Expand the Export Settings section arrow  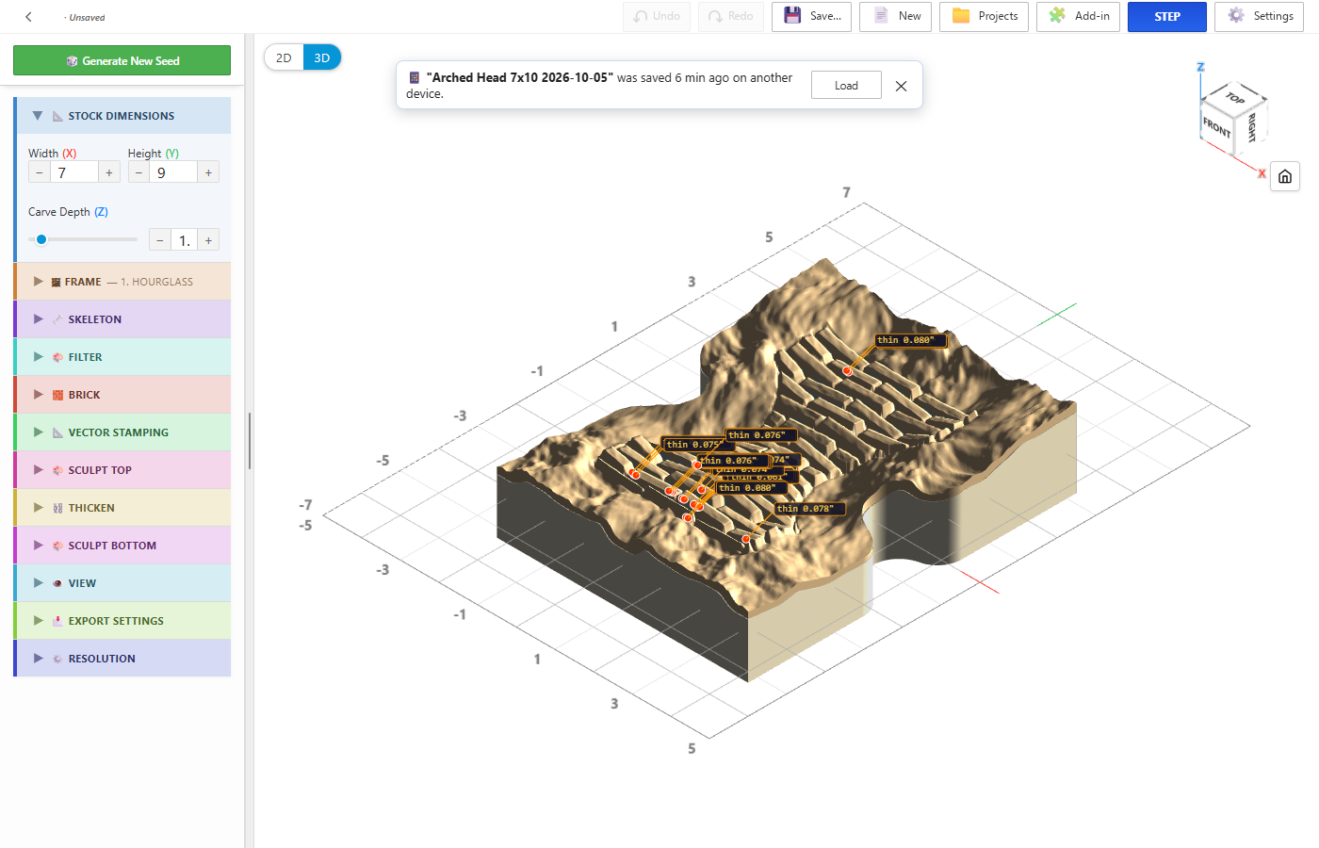pos(38,621)
